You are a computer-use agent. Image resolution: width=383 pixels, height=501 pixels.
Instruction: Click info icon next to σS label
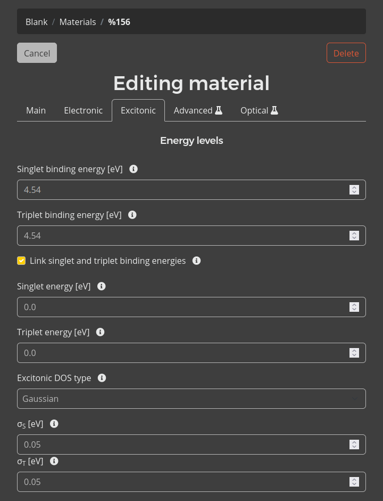[54, 424]
